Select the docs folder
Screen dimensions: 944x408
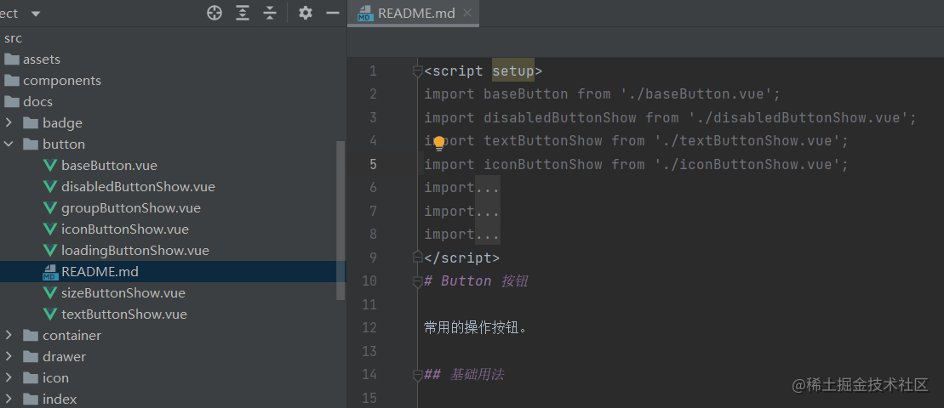[x=38, y=101]
